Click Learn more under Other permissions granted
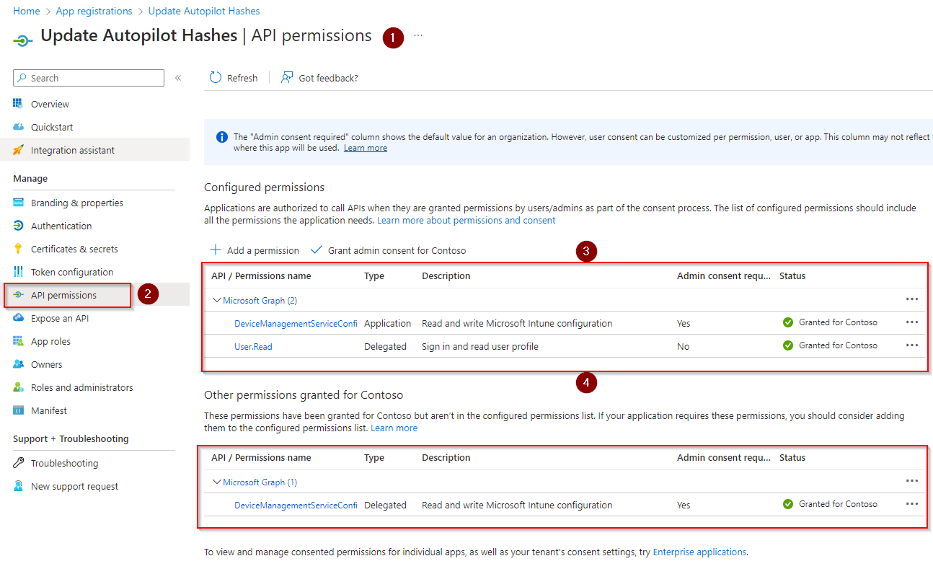 (394, 428)
